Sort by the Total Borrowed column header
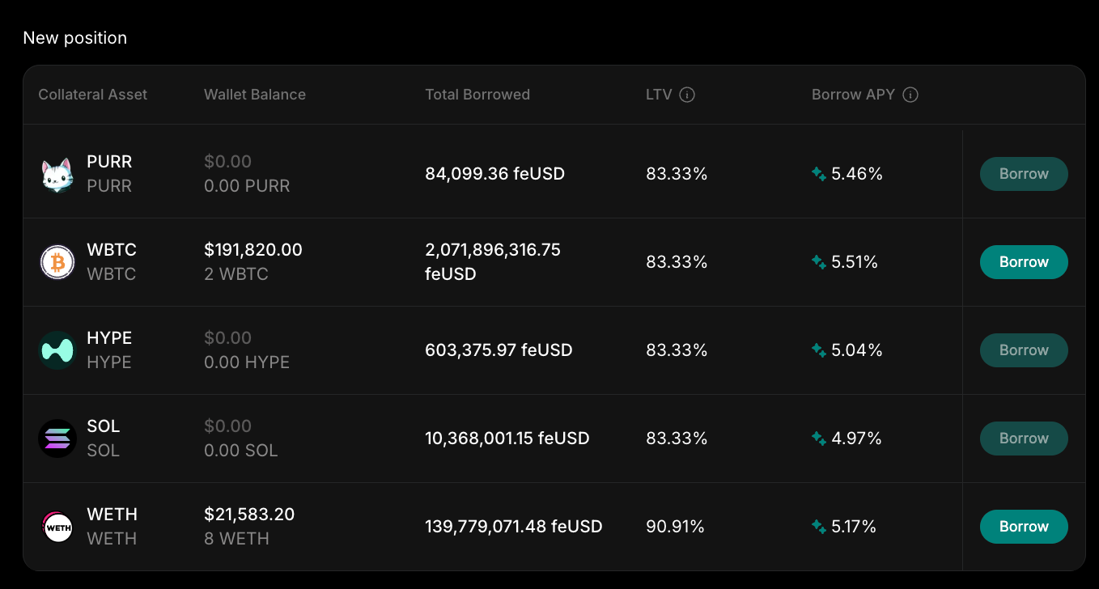This screenshot has width=1099, height=589. [x=477, y=95]
